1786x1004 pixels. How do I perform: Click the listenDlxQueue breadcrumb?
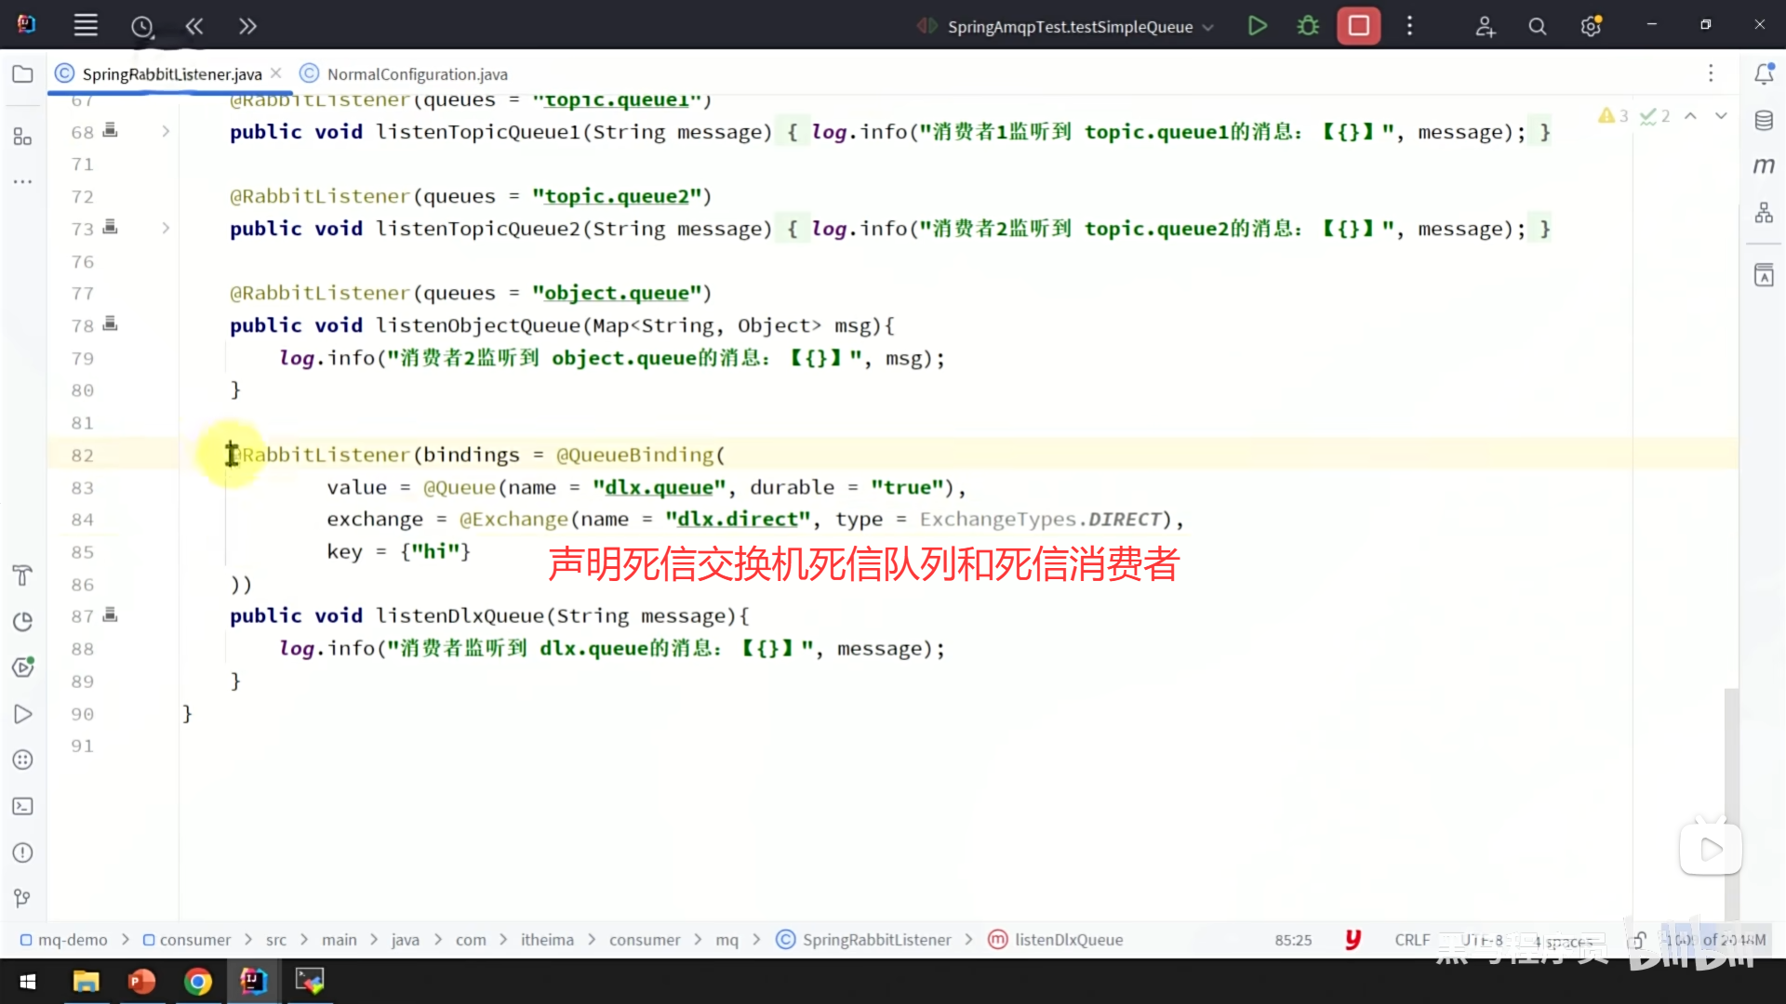(x=1068, y=940)
